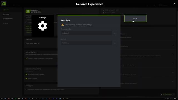Open the Language dropdown showing English
Screen dimensions: 178x100
point(33,44)
